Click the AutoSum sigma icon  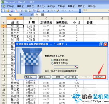70,11
